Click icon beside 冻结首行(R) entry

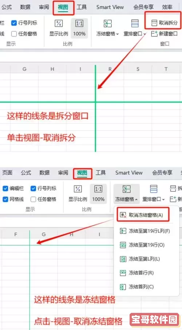click(123, 273)
